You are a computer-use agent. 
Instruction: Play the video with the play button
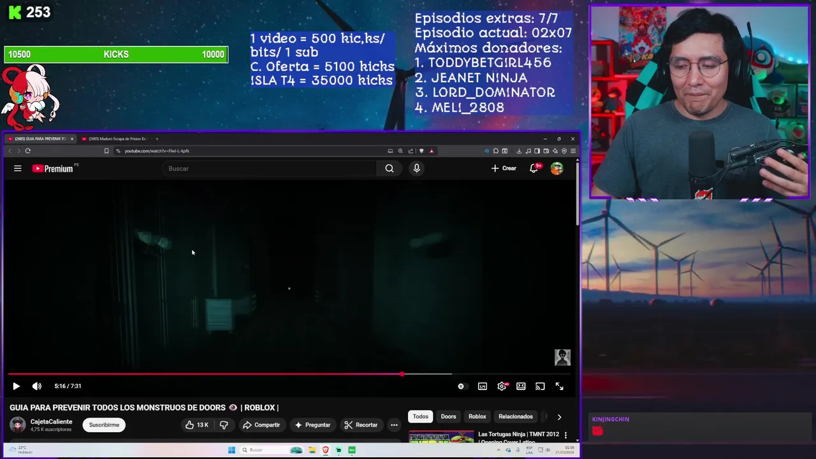point(17,386)
